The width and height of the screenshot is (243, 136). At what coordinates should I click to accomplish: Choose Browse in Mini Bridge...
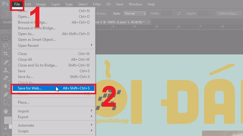pos(54,28)
